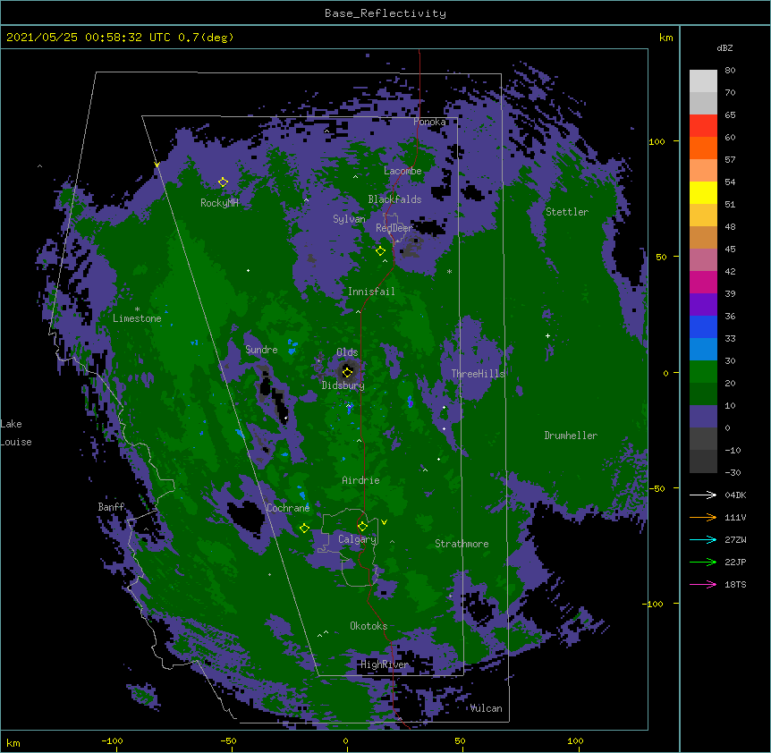Click the magenta 18TS arrow in legend
Viewport: 771px width, 753px height.
point(703,584)
